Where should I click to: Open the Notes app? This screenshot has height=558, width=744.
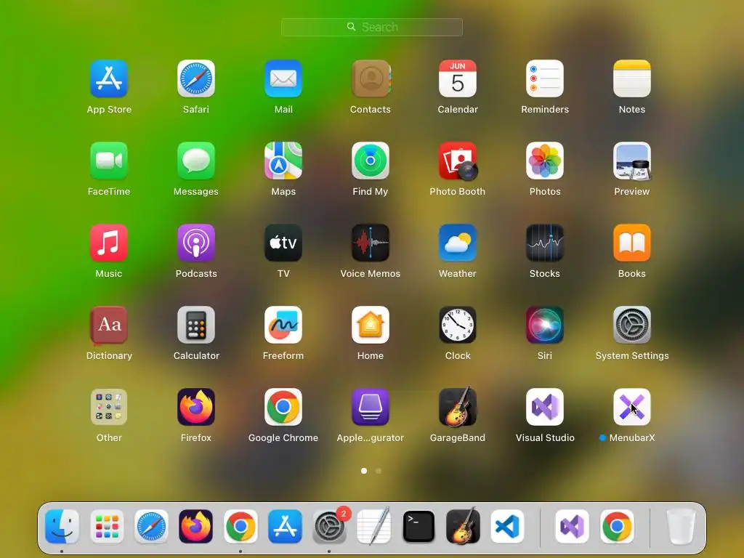(632, 78)
